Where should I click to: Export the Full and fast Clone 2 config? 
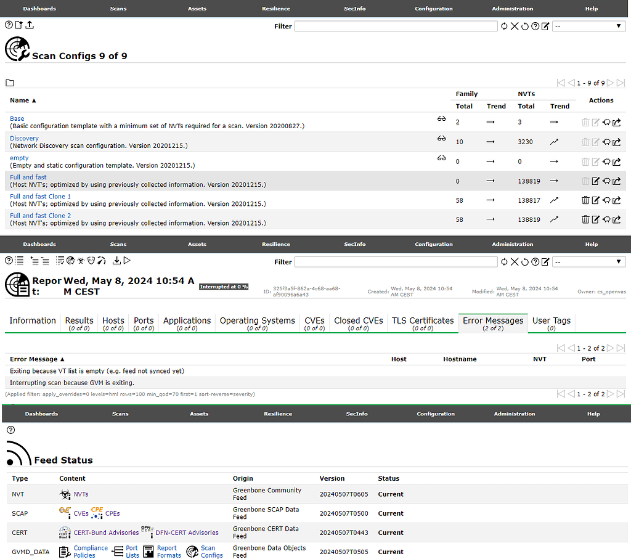pos(616,219)
